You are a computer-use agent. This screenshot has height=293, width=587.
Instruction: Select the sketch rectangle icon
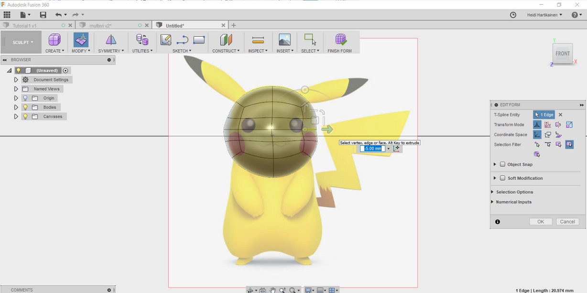[x=199, y=40]
